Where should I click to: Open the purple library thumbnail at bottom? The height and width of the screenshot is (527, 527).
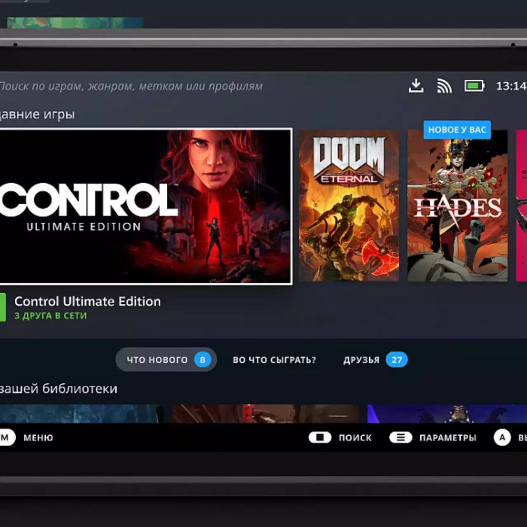447,414
